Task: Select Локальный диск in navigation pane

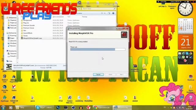Action: pyautogui.click(x=12, y=53)
